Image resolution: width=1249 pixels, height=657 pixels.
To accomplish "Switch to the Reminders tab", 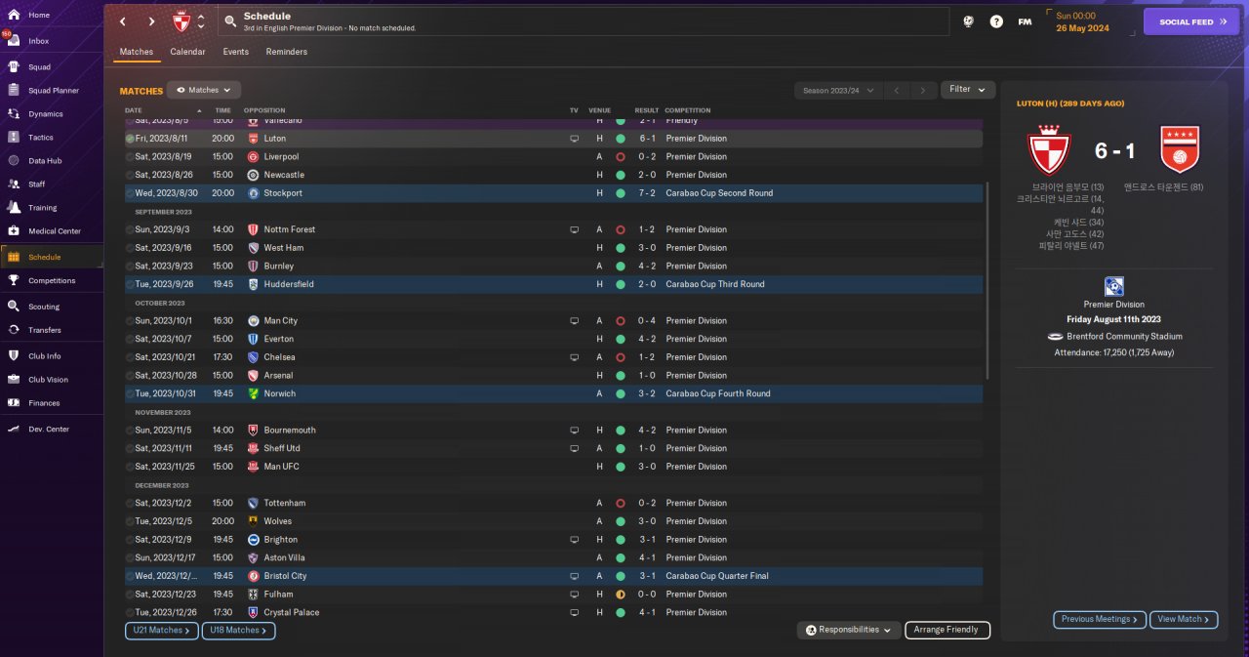I will [x=287, y=52].
